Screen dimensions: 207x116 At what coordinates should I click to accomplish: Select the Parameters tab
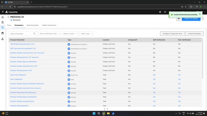pos(19,25)
